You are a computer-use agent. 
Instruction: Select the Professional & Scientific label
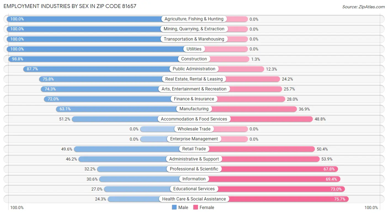(x=194, y=169)
